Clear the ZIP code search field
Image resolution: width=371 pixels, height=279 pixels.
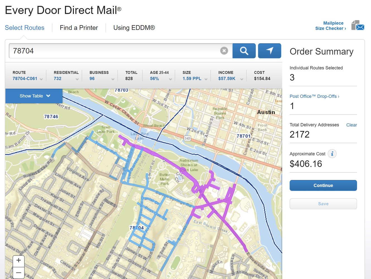pos(224,51)
